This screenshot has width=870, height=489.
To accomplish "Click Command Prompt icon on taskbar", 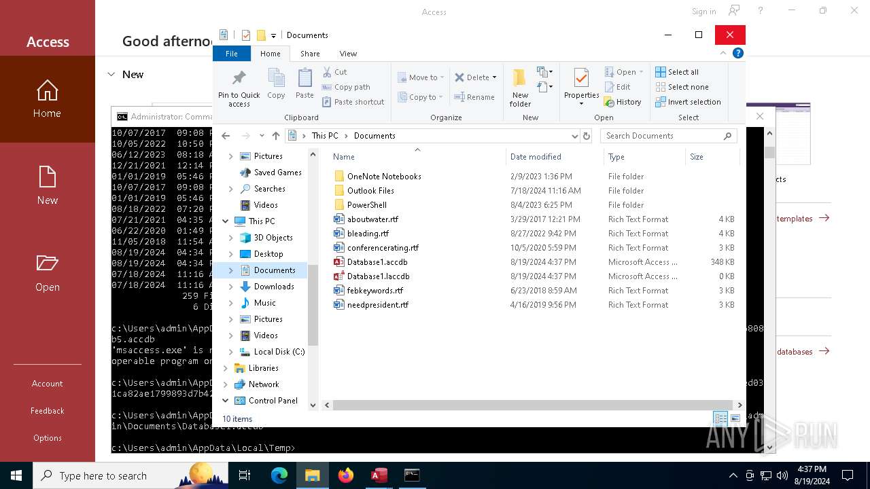I will click(412, 475).
